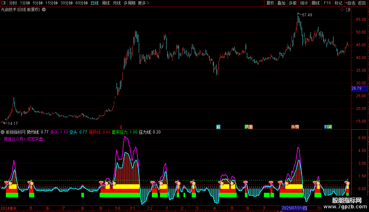The image size is (369, 212).
Task: Toggle the left sidebar panel icon
Action: [x=4, y=3]
